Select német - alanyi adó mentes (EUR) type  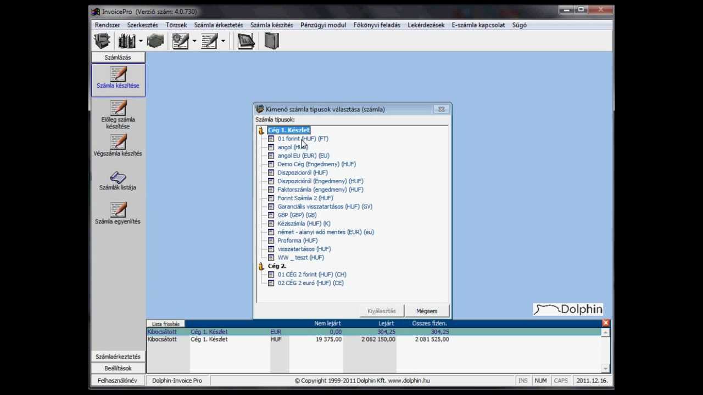(x=326, y=232)
